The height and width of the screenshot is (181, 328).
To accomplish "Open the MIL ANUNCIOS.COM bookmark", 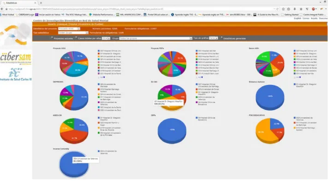I will point(129,15).
